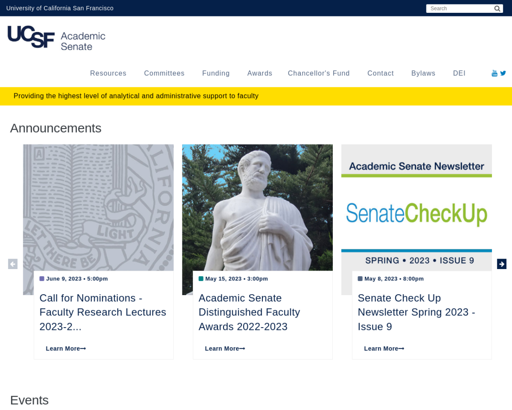Open the Resources menu
The height and width of the screenshot is (410, 512).
pos(108,73)
